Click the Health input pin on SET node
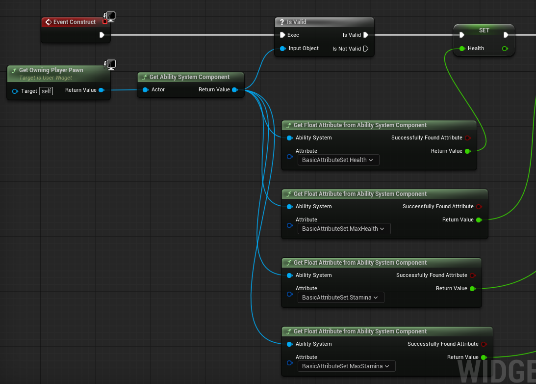The image size is (536, 384). click(462, 49)
